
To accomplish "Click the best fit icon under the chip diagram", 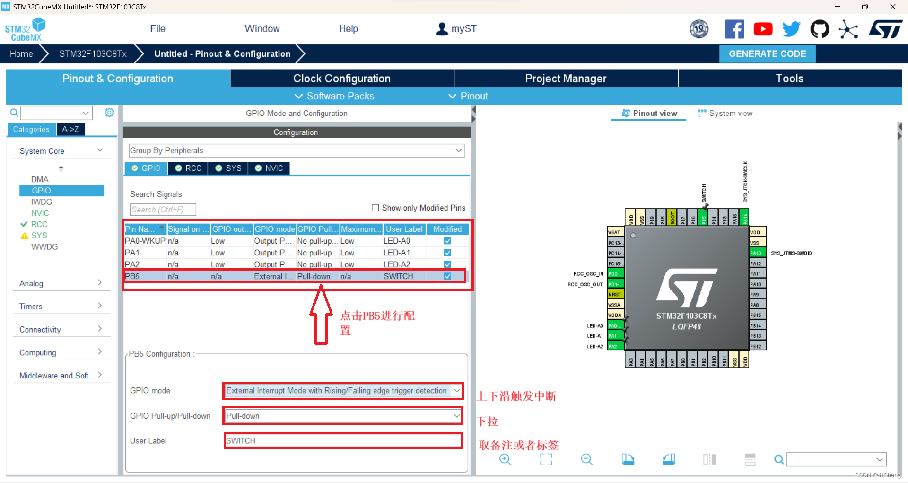I will [546, 459].
